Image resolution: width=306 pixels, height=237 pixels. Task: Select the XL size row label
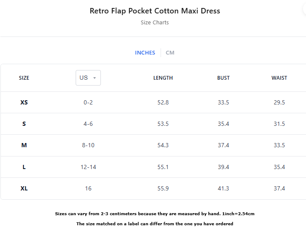[x=24, y=188]
